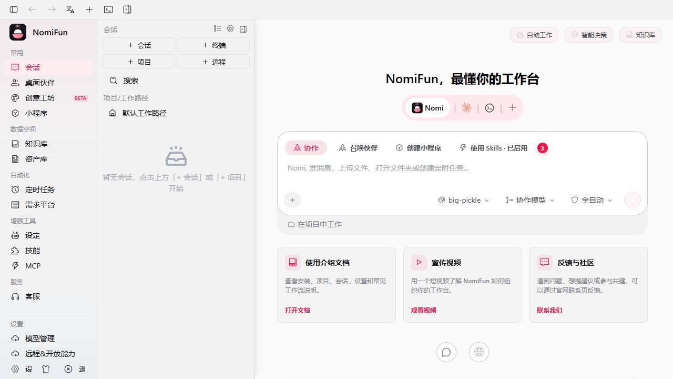Viewport: 673px width, 379px height.
Task: Click 在项目中工作 below the input box
Action: pos(315,224)
